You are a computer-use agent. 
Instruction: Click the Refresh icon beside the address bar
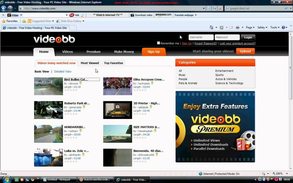pyautogui.click(x=214, y=8)
